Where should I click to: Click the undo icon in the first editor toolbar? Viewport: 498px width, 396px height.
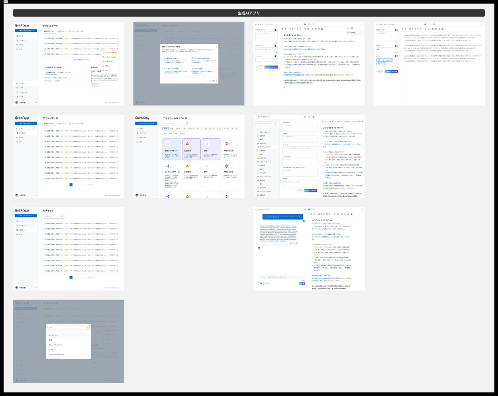pos(282,29)
